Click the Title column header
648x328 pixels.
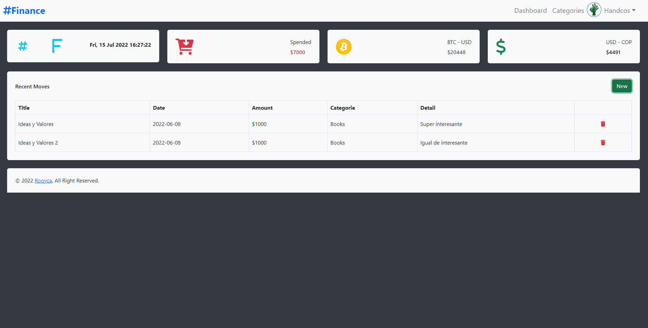click(x=24, y=108)
